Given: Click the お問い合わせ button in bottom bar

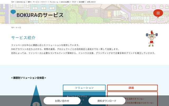Looking at the screenshot, I should pos(62,101).
